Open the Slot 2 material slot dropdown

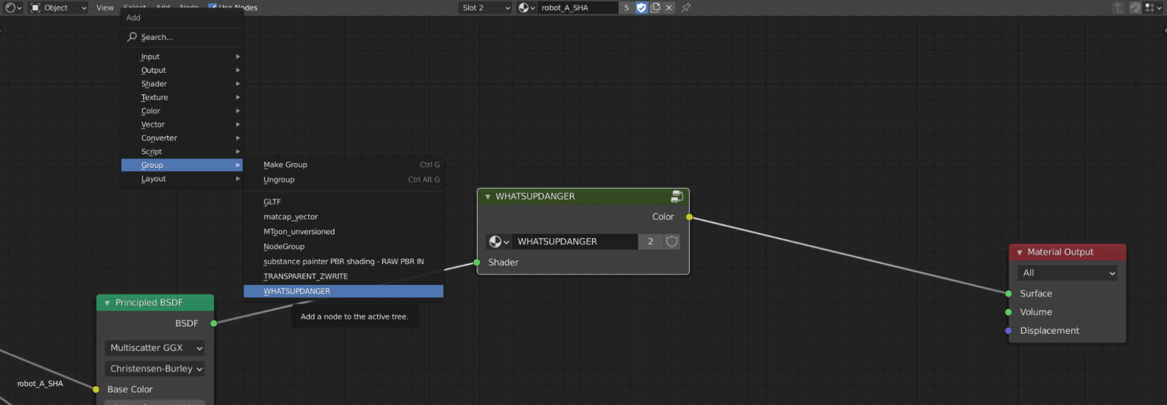(486, 8)
